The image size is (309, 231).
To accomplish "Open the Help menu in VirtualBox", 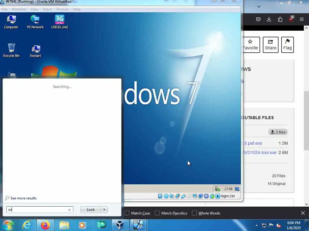I will point(77,9).
